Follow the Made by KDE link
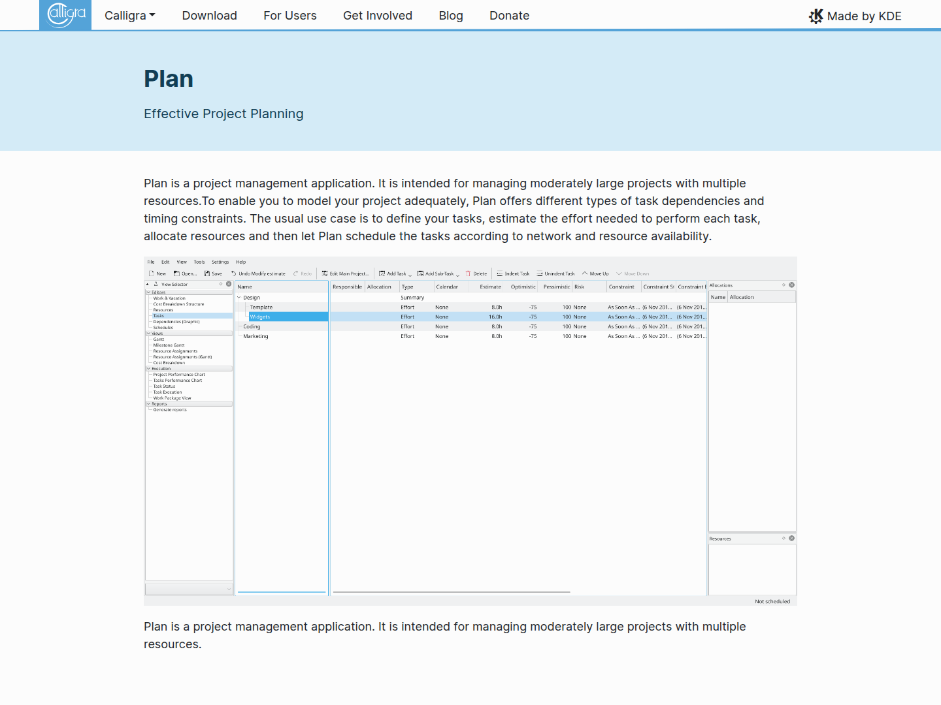The width and height of the screenshot is (941, 705). pos(855,16)
